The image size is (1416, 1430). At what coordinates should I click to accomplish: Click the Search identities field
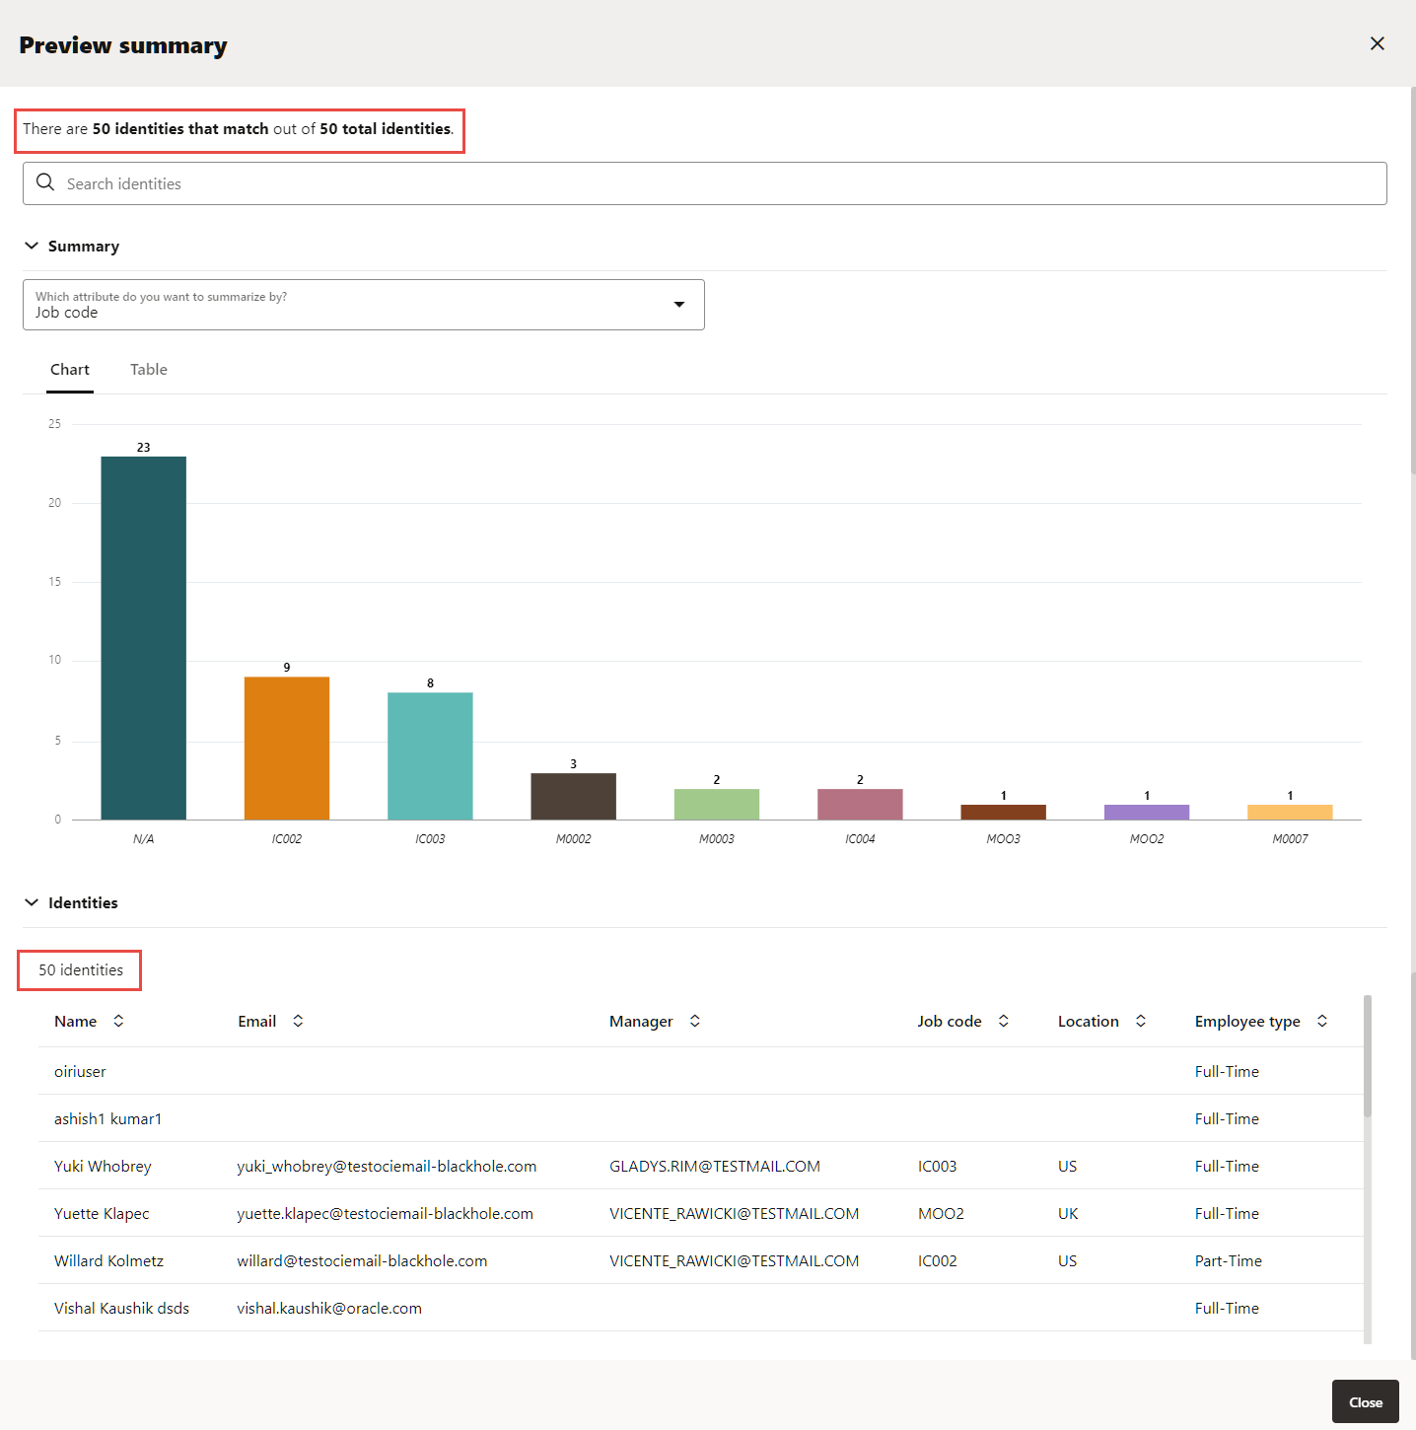tap(705, 183)
